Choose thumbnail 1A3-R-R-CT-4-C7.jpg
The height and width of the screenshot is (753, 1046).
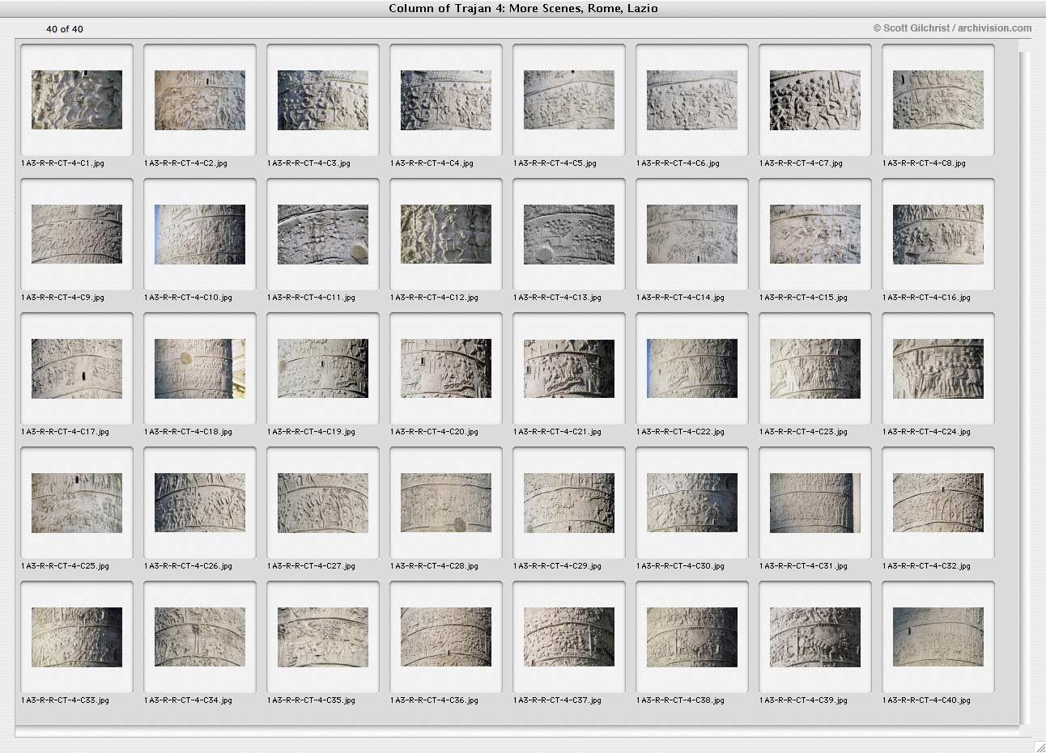pos(815,99)
